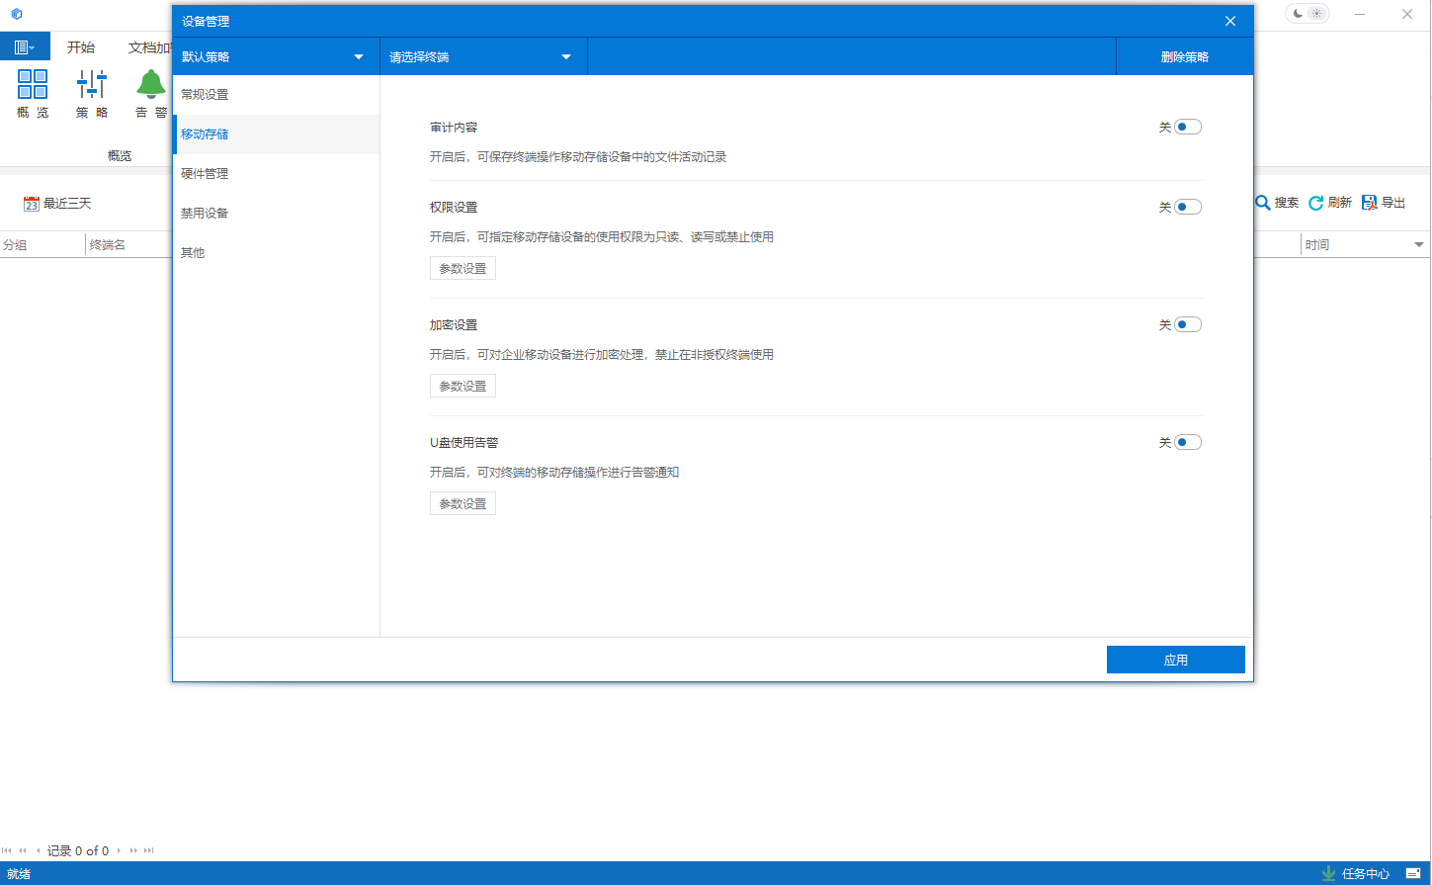The height and width of the screenshot is (885, 1432).
Task: Enable the 权限设置 toggle switch
Action: pyautogui.click(x=1187, y=207)
